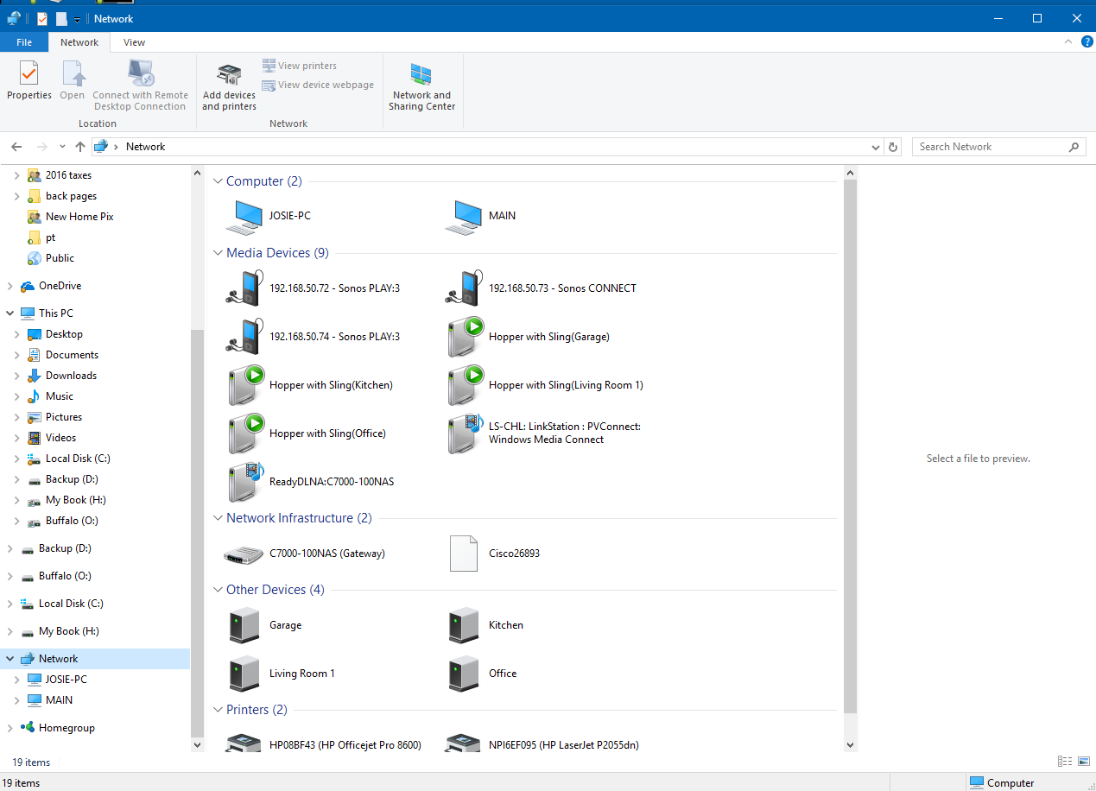Select Videos in the navigation tree

[x=60, y=438]
